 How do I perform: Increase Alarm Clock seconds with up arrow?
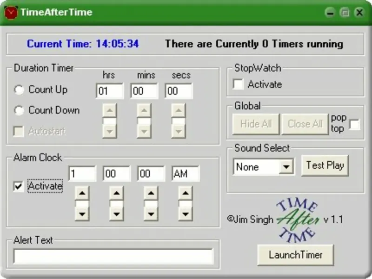[151, 193]
